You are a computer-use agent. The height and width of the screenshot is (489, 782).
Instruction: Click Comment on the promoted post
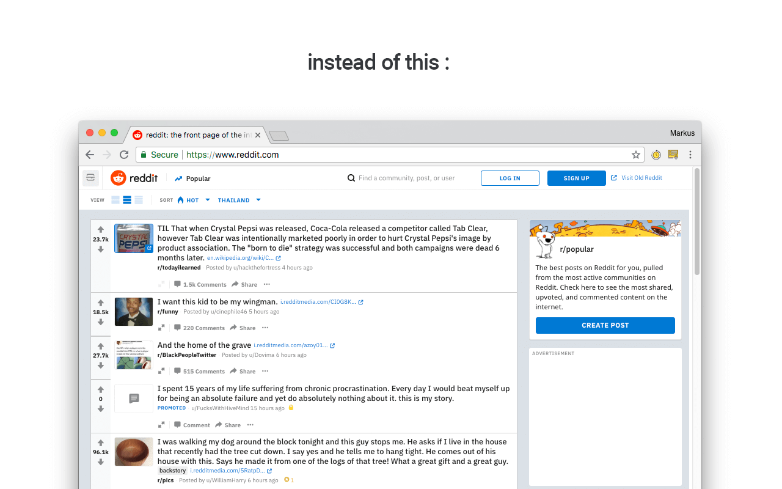tap(192, 425)
